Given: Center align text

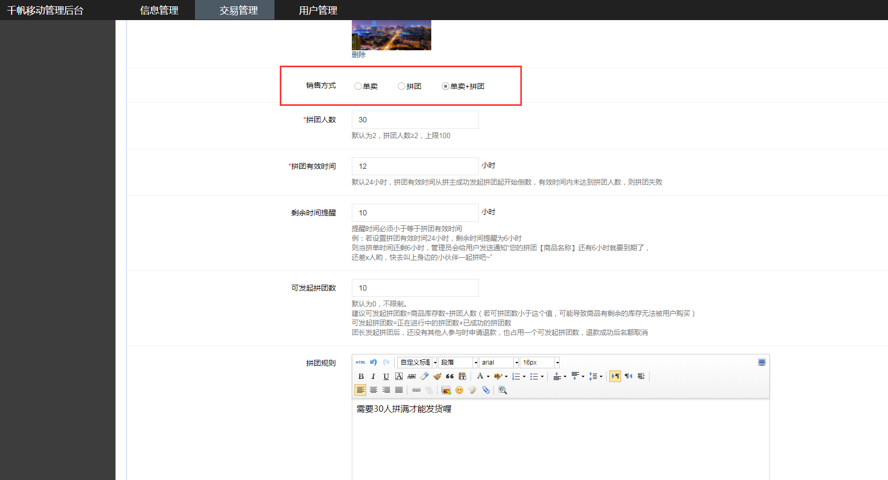Looking at the screenshot, I should pyautogui.click(x=374, y=390).
